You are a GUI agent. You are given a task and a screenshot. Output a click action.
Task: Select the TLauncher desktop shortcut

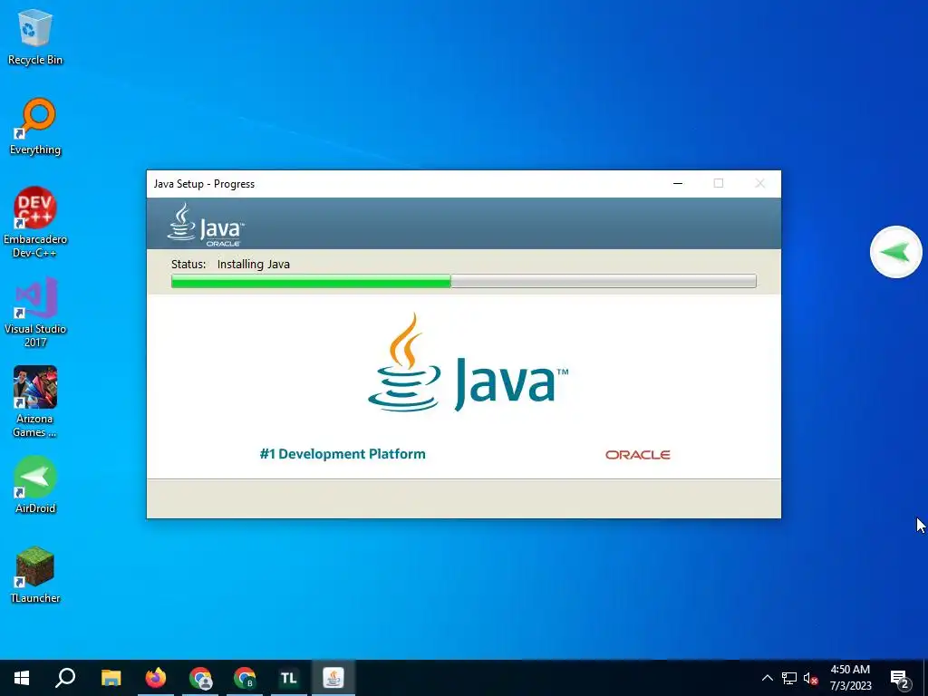[35, 575]
